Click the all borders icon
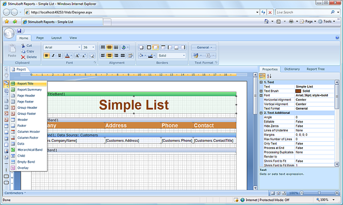The image size is (343, 205). click(149, 47)
